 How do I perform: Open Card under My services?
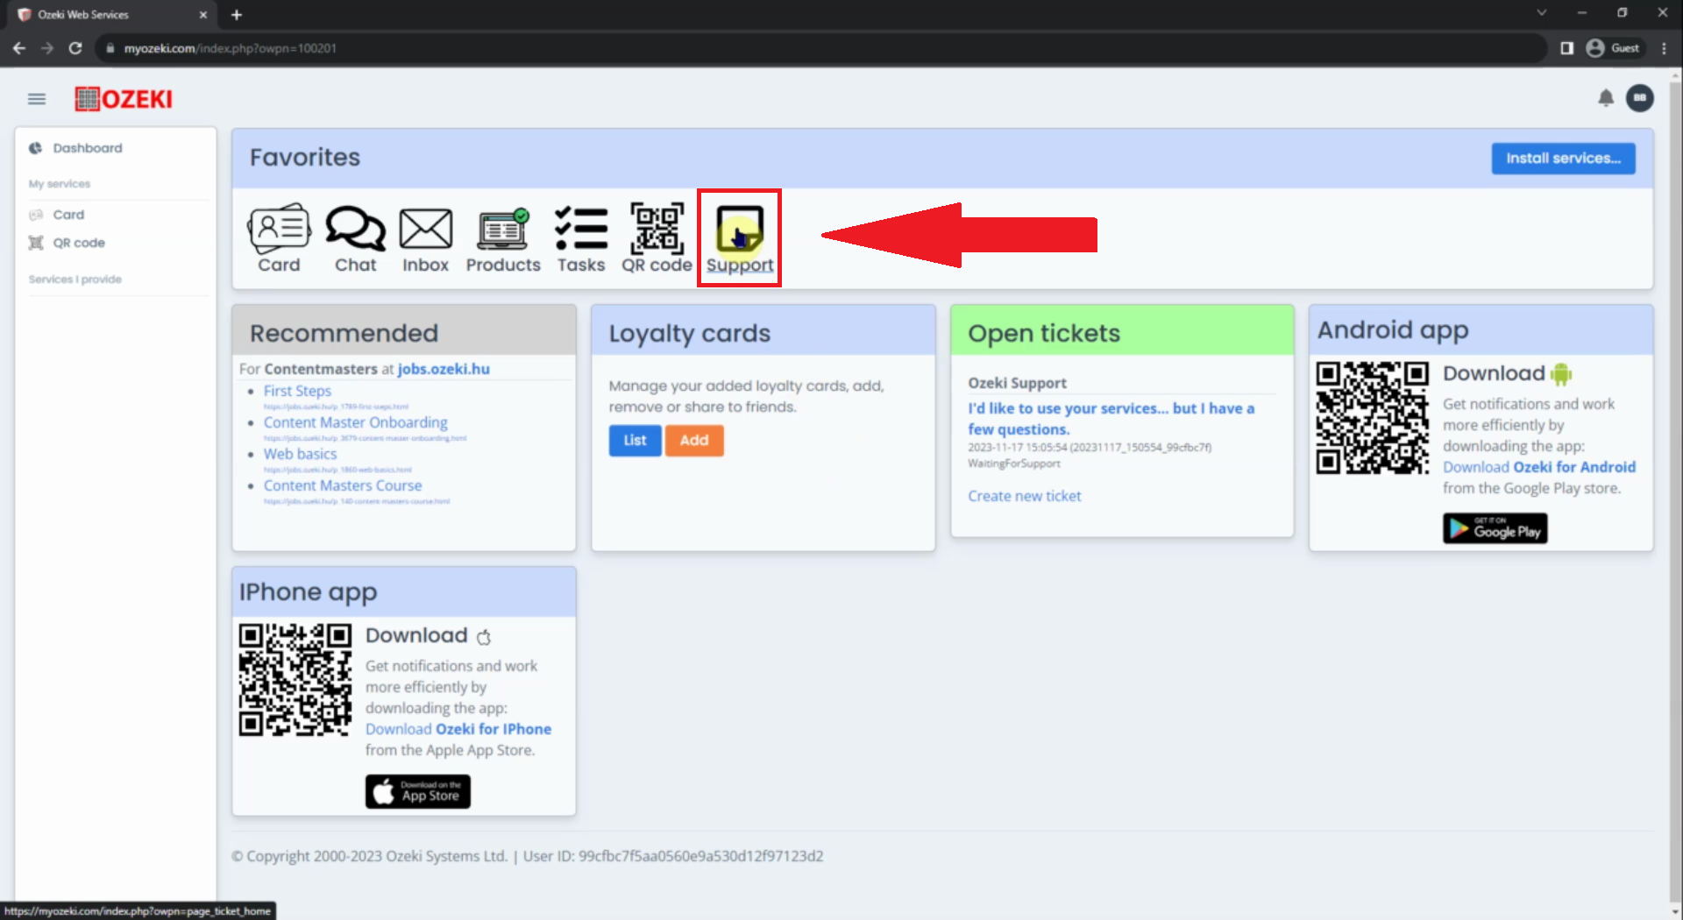click(68, 215)
